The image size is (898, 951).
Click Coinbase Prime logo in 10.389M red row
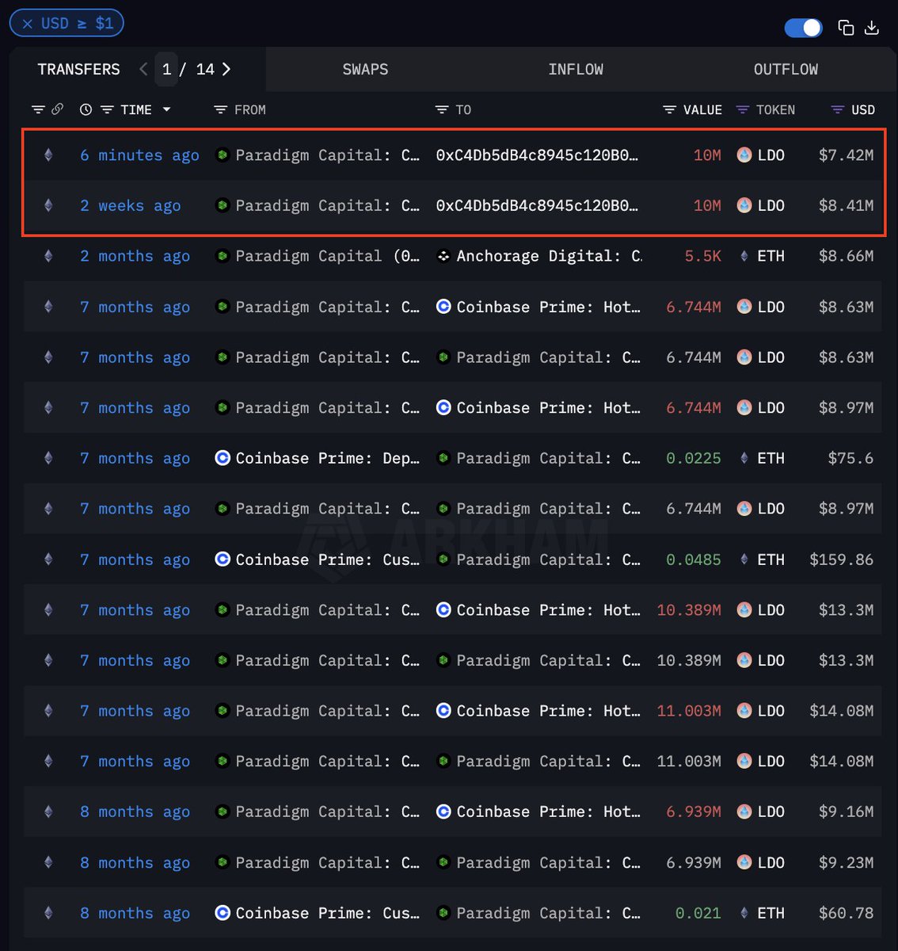[443, 610]
